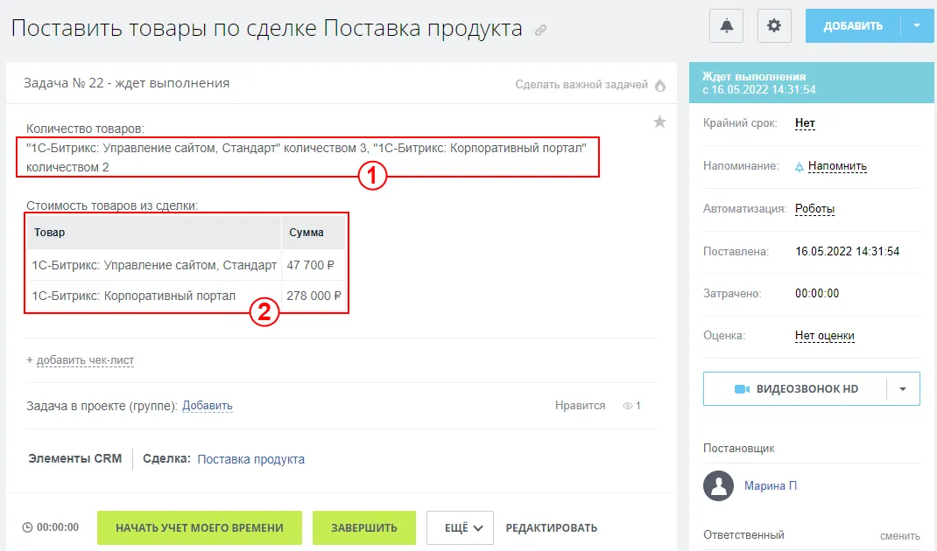The image size is (937, 551).
Task: Copy task link via chain icon
Action: click(540, 31)
